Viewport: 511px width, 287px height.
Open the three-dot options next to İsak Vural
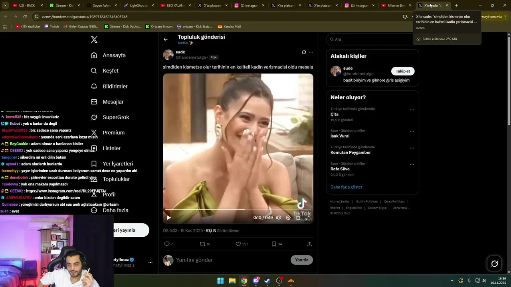point(412,132)
